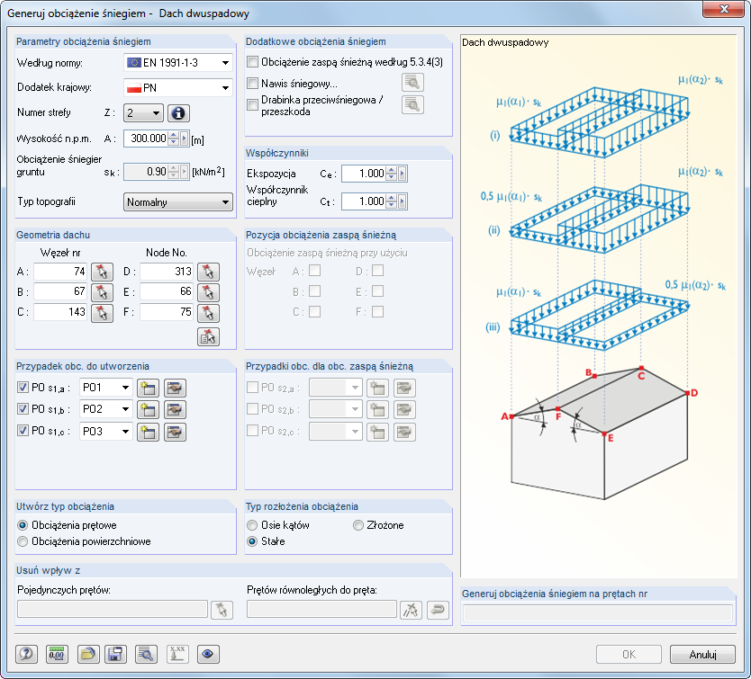The height and width of the screenshot is (679, 751).
Task: Select Obciążenia powierzchniowe radio button
Action: pos(23,541)
